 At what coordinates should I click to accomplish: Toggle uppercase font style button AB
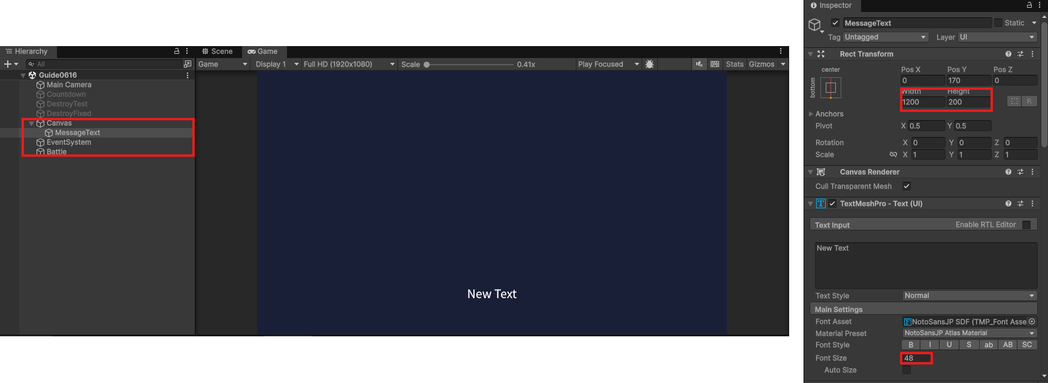coord(1008,345)
